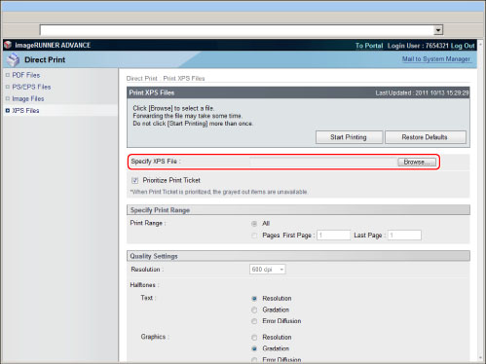Click the Specify Print Range section header
Screen dimensions: 486x364
[298, 210]
